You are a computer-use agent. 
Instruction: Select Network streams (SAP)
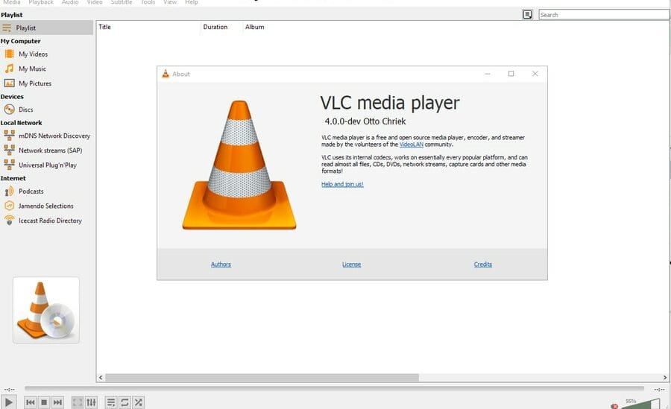click(50, 150)
